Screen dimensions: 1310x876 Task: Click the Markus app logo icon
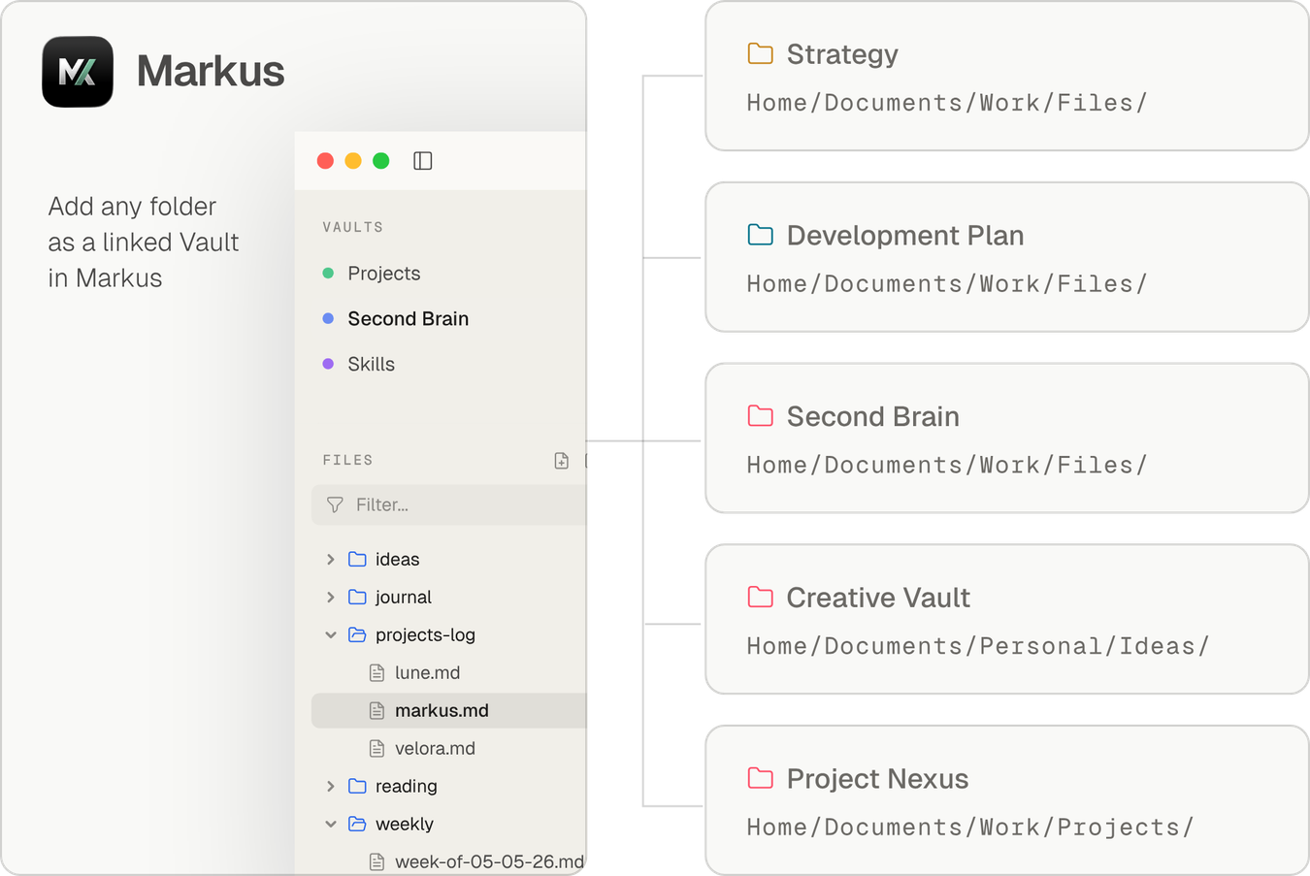pyautogui.click(x=78, y=72)
